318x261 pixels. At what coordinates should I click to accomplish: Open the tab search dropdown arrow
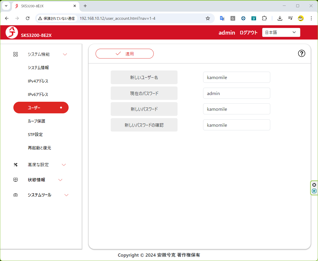6,6
